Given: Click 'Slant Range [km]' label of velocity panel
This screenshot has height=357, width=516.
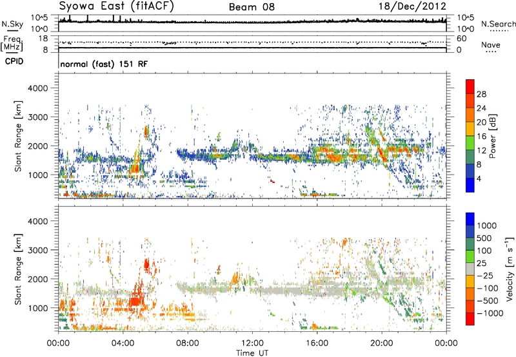Looking at the screenshot, I should coord(18,269).
